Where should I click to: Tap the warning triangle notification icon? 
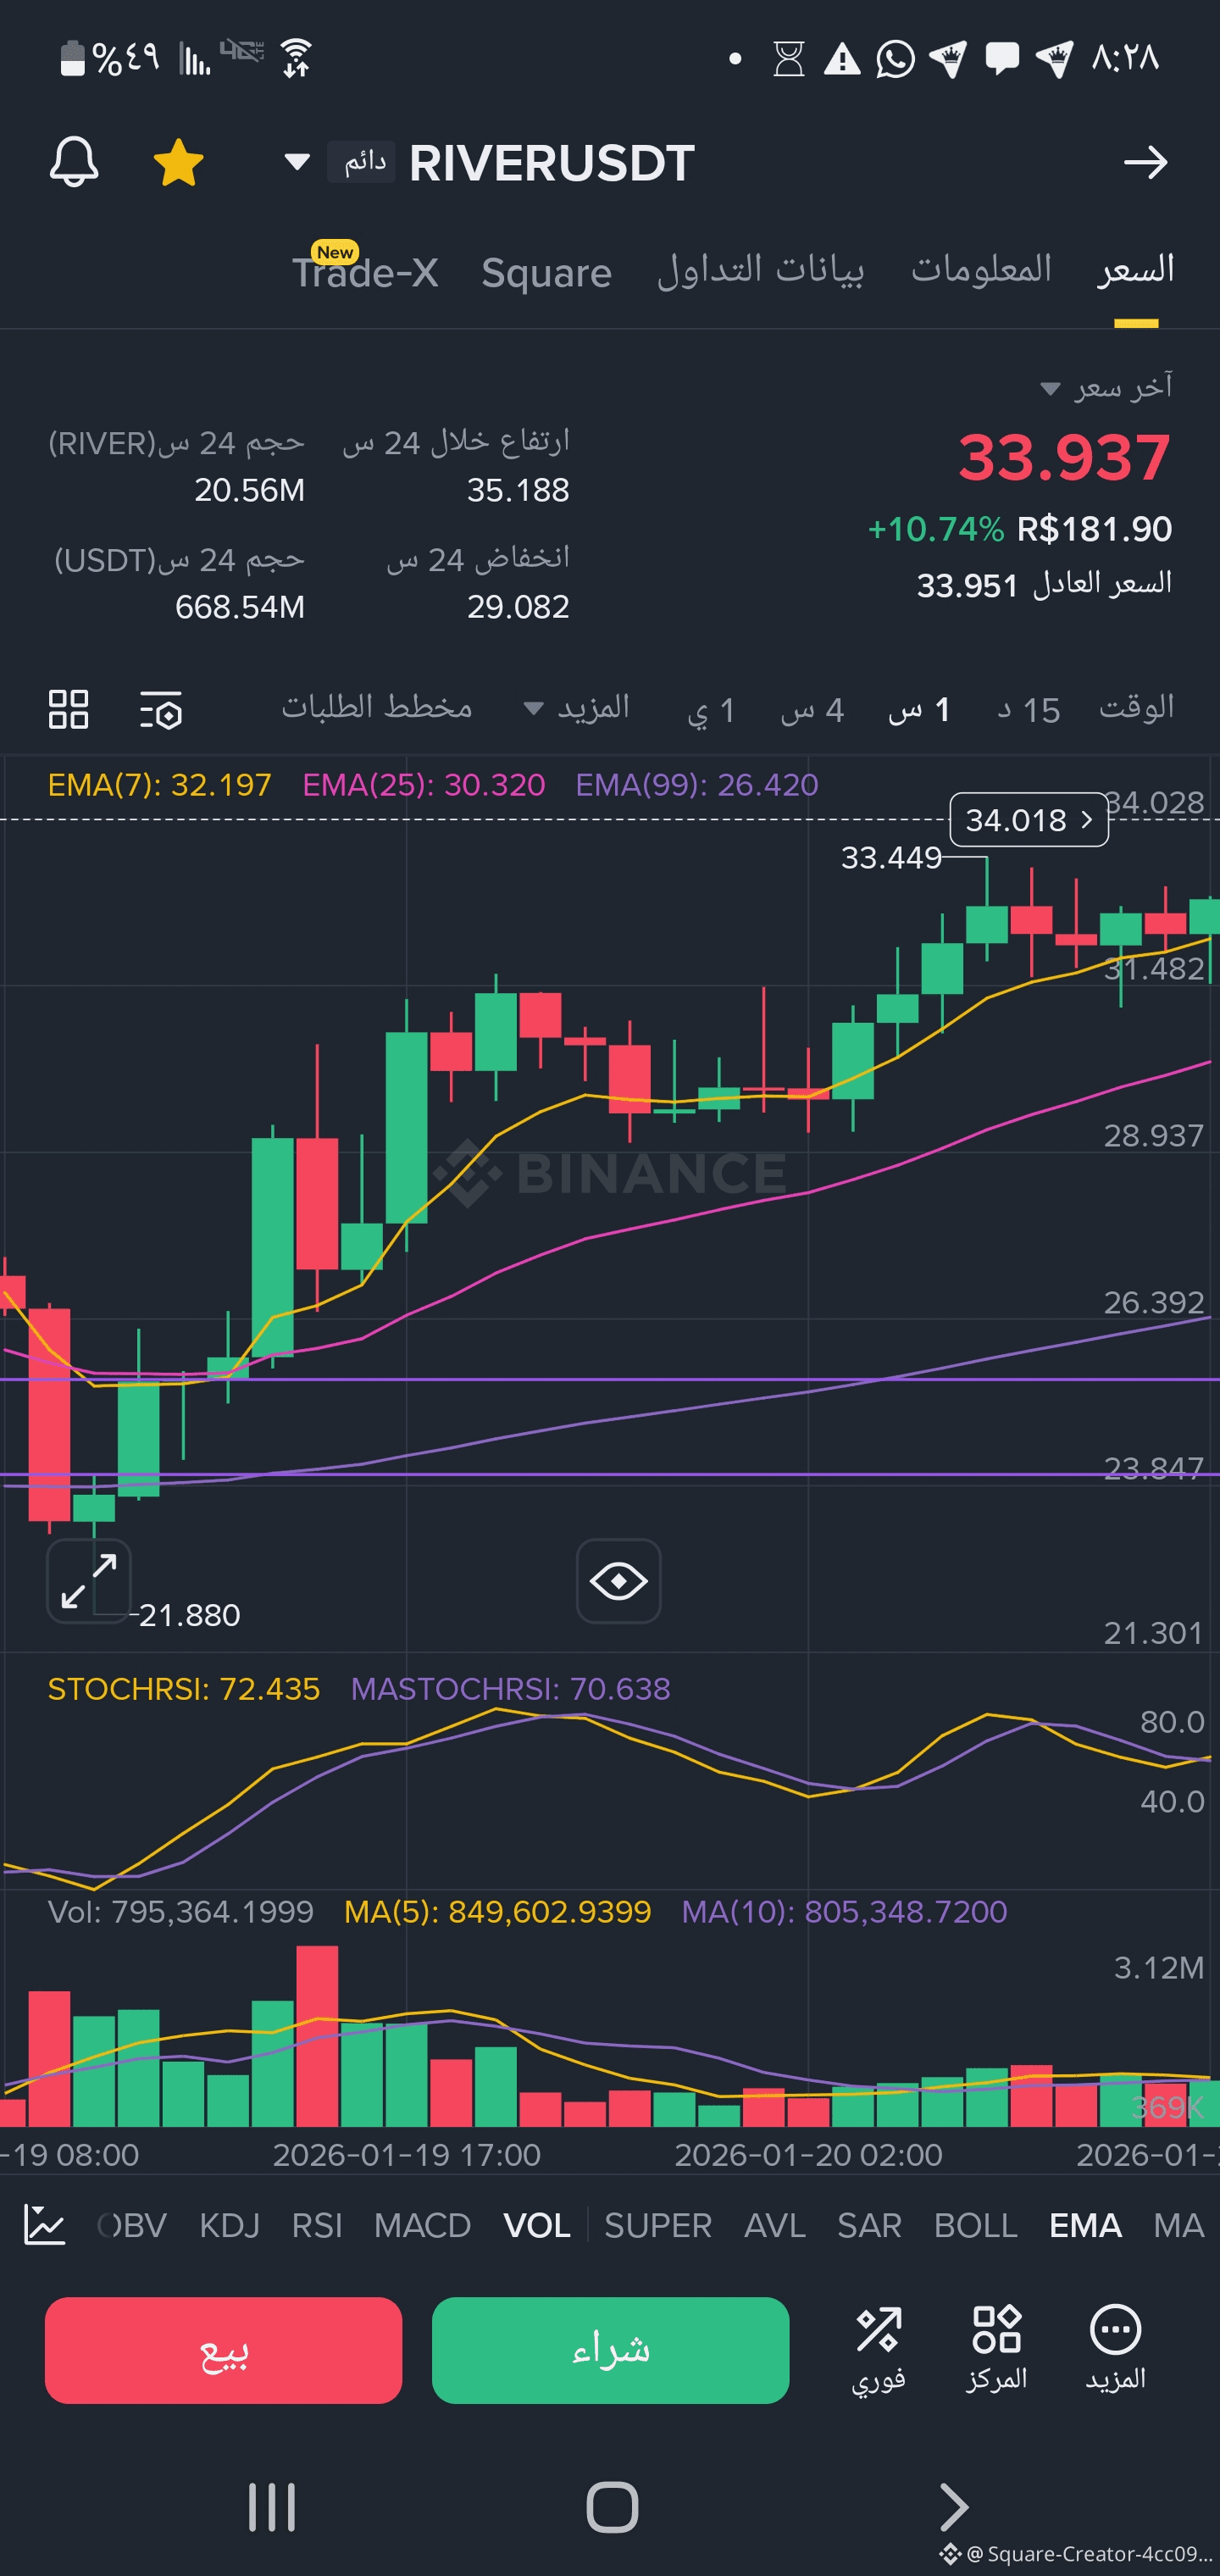pos(842,59)
